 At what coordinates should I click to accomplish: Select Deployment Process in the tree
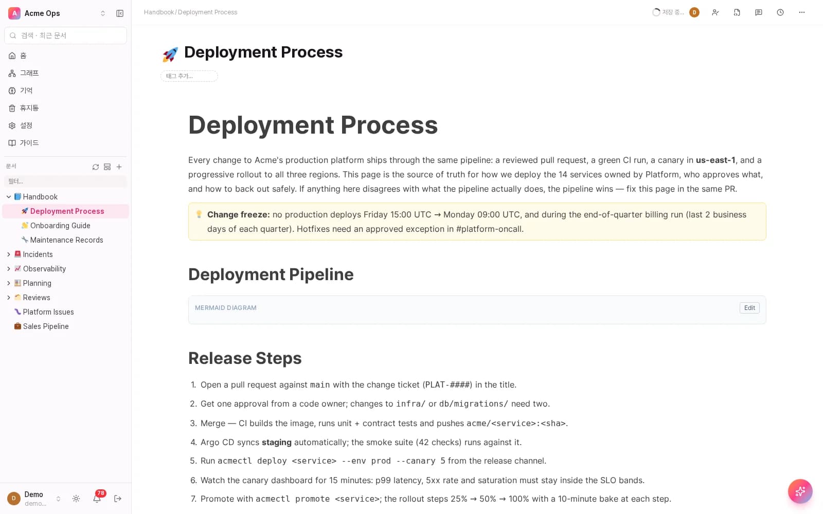66,211
